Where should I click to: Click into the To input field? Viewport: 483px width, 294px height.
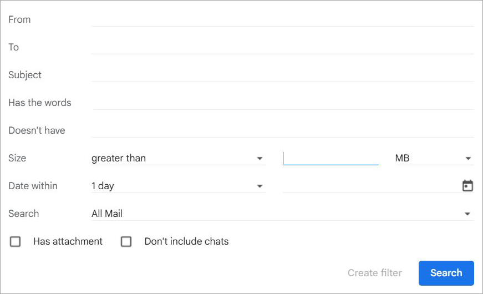click(282, 47)
